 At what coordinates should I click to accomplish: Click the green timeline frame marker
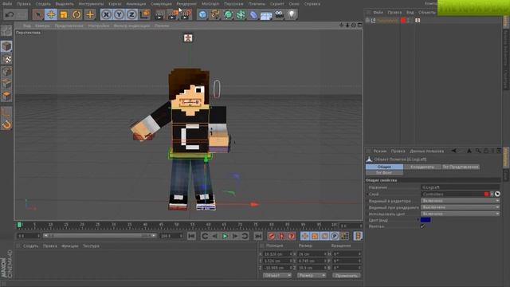tap(19, 225)
